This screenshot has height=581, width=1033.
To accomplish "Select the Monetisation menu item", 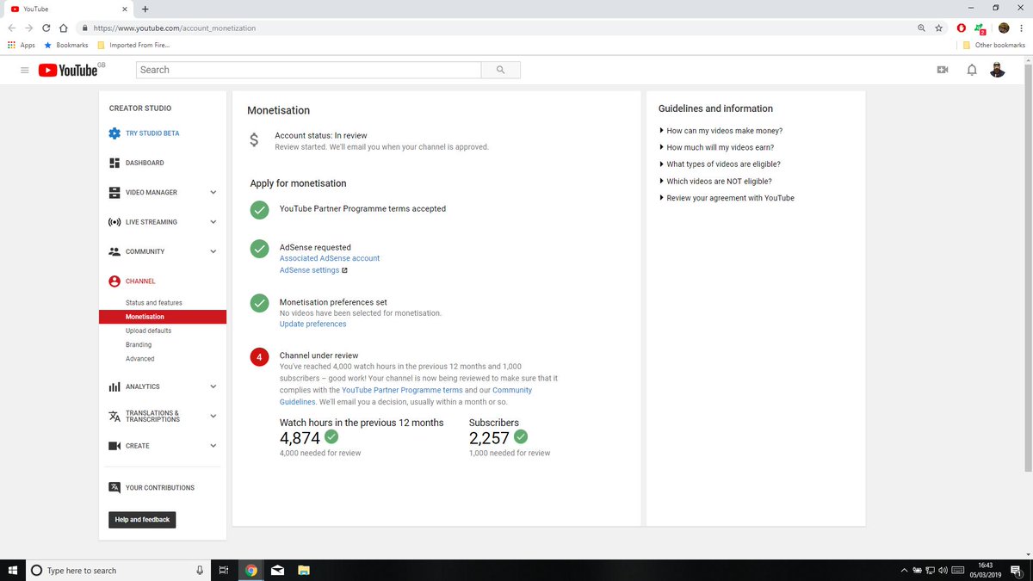I will click(x=163, y=317).
